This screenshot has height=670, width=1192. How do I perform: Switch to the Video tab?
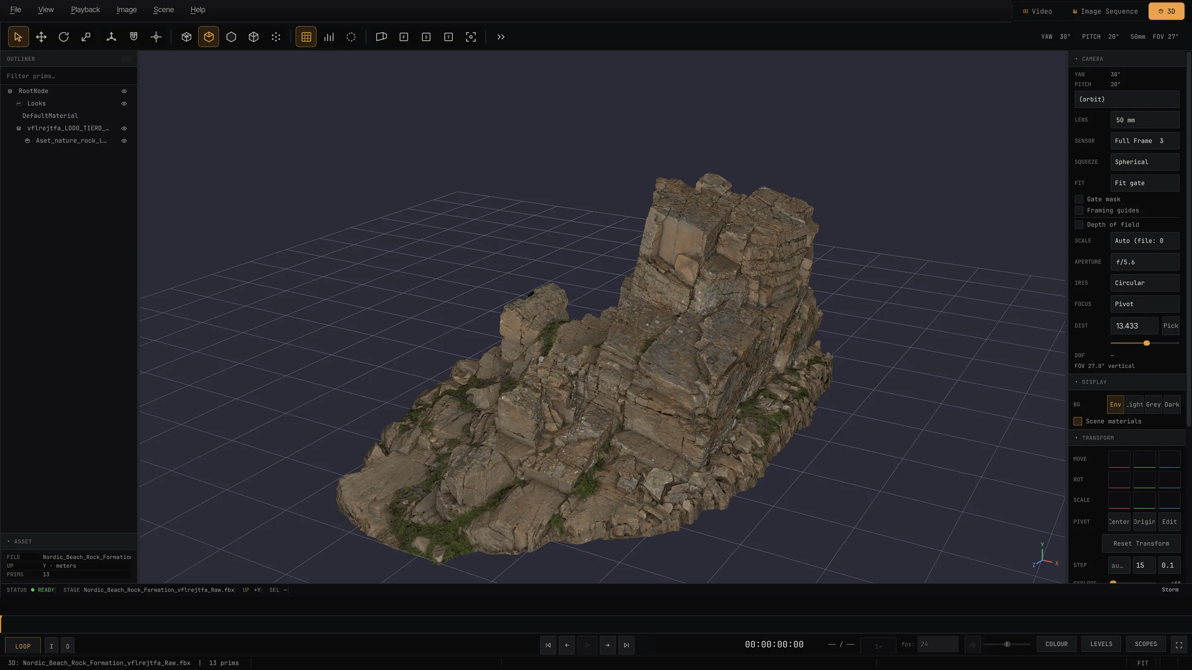click(x=1038, y=11)
